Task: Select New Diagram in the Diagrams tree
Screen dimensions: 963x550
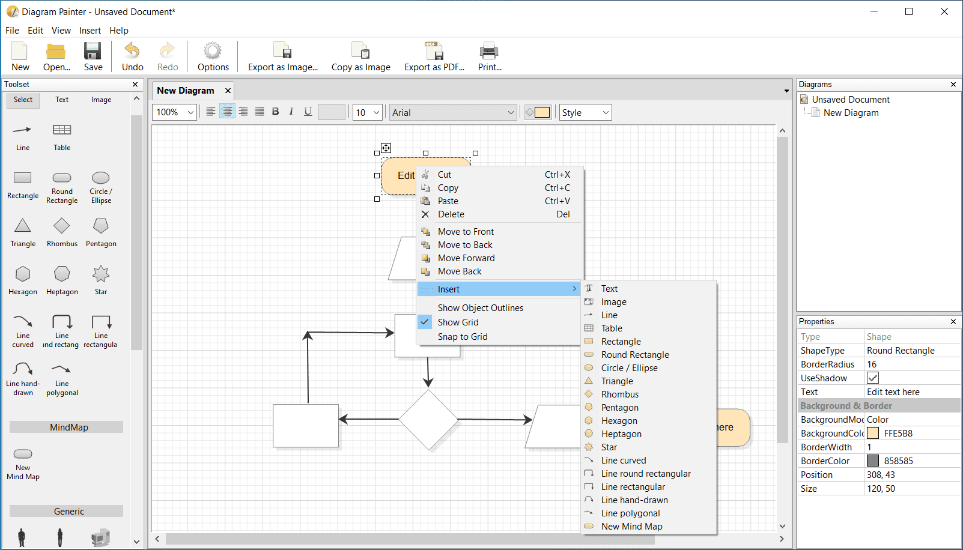Action: point(851,113)
